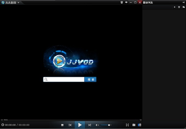Stop playback with the stop button

click(62, 125)
